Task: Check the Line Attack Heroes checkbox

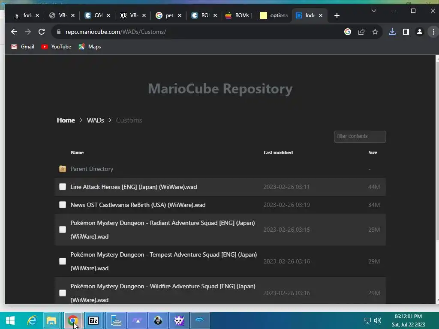Action: 63,187
